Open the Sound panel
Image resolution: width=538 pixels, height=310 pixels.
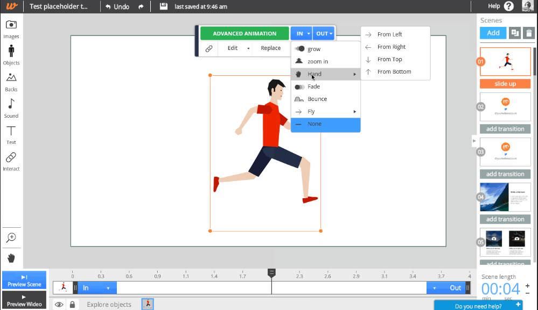coord(11,107)
